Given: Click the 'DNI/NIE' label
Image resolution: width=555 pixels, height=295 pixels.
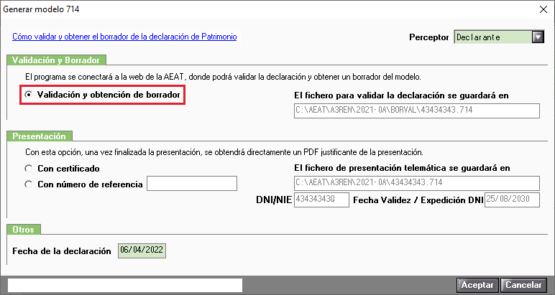Looking at the screenshot, I should click(x=274, y=200).
